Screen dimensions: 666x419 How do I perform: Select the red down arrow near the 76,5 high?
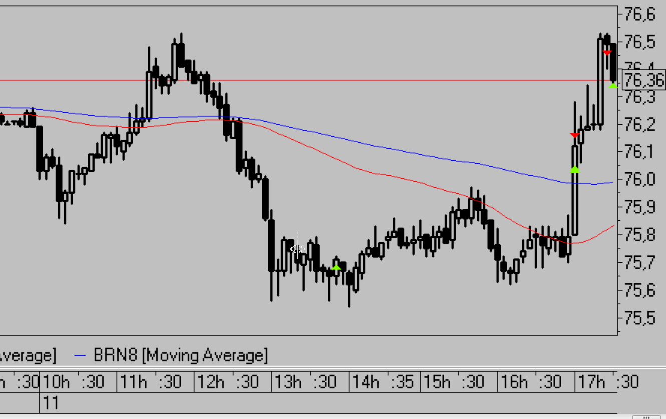[607, 53]
